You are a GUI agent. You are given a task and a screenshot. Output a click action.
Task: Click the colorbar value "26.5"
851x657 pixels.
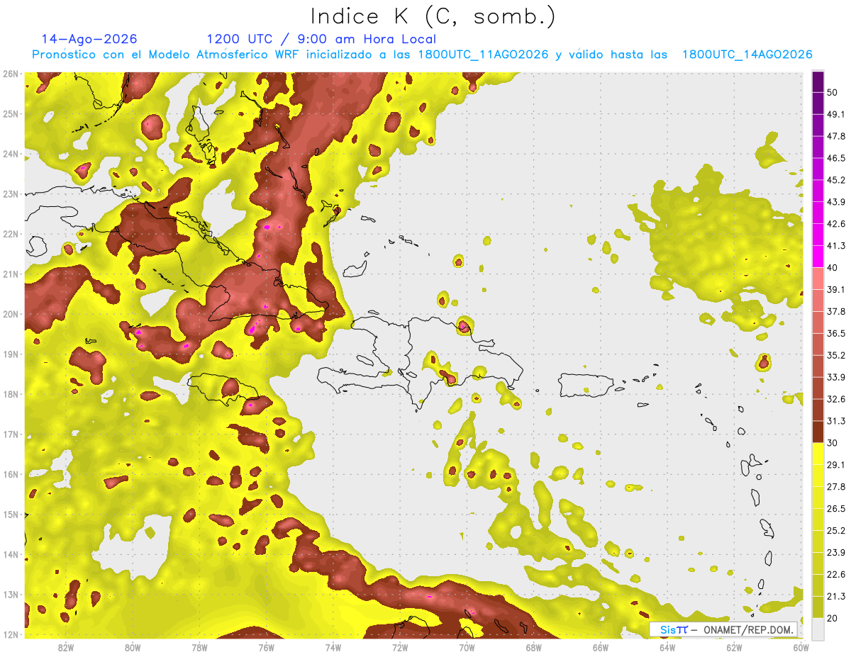pos(836,509)
